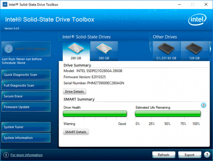Image resolution: width=213 pixels, height=161 pixels.
Task: Open the For more information link
Action: [x=26, y=155]
